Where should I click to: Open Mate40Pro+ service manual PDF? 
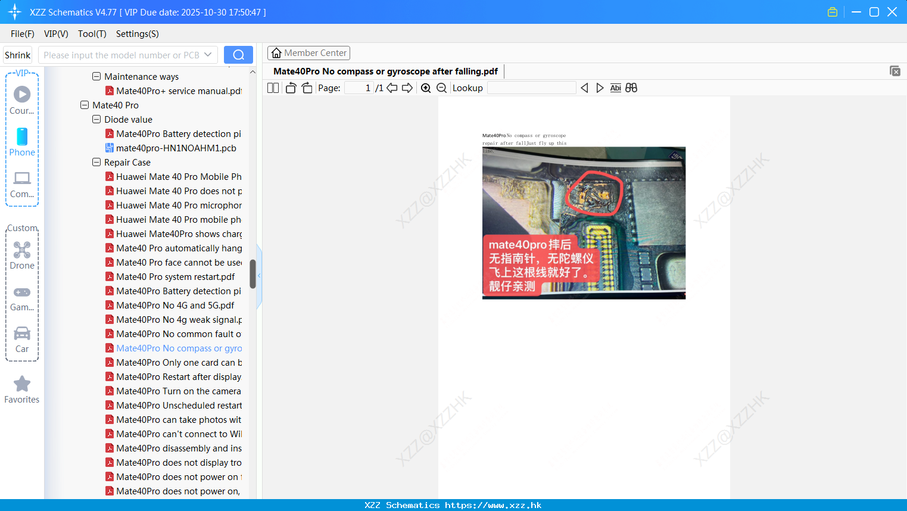[x=173, y=91]
